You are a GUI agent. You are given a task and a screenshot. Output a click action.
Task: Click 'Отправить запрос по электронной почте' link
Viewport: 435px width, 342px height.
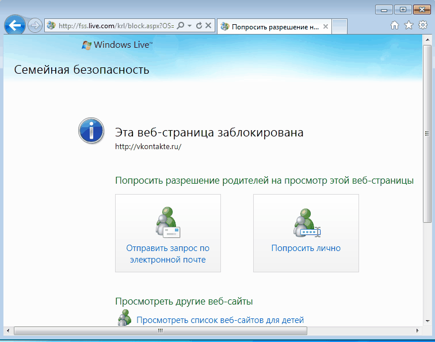click(x=168, y=254)
